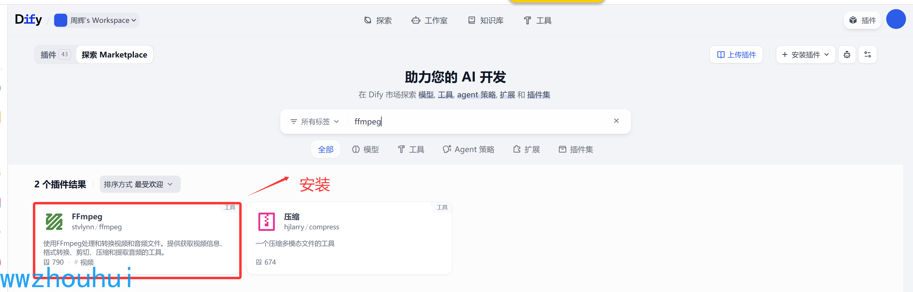913x292 pixels.
Task: Select the 探索 Marketplace tab
Action: coord(114,54)
